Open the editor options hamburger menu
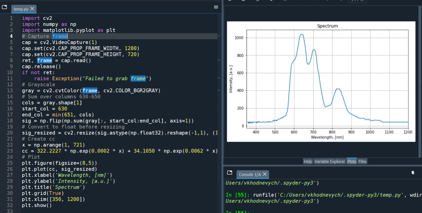Screen dimensions: 422x213 click(x=216, y=7)
